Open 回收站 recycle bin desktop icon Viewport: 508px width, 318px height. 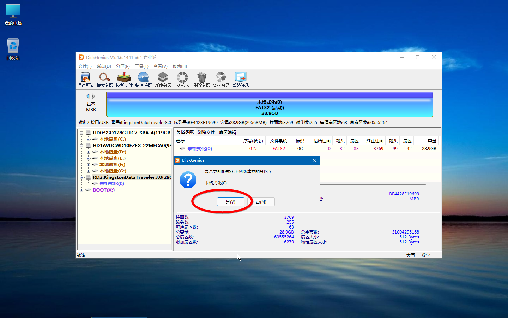tap(13, 49)
